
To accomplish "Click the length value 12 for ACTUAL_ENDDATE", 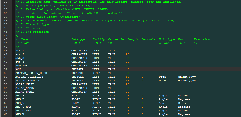I will (127, 80).
